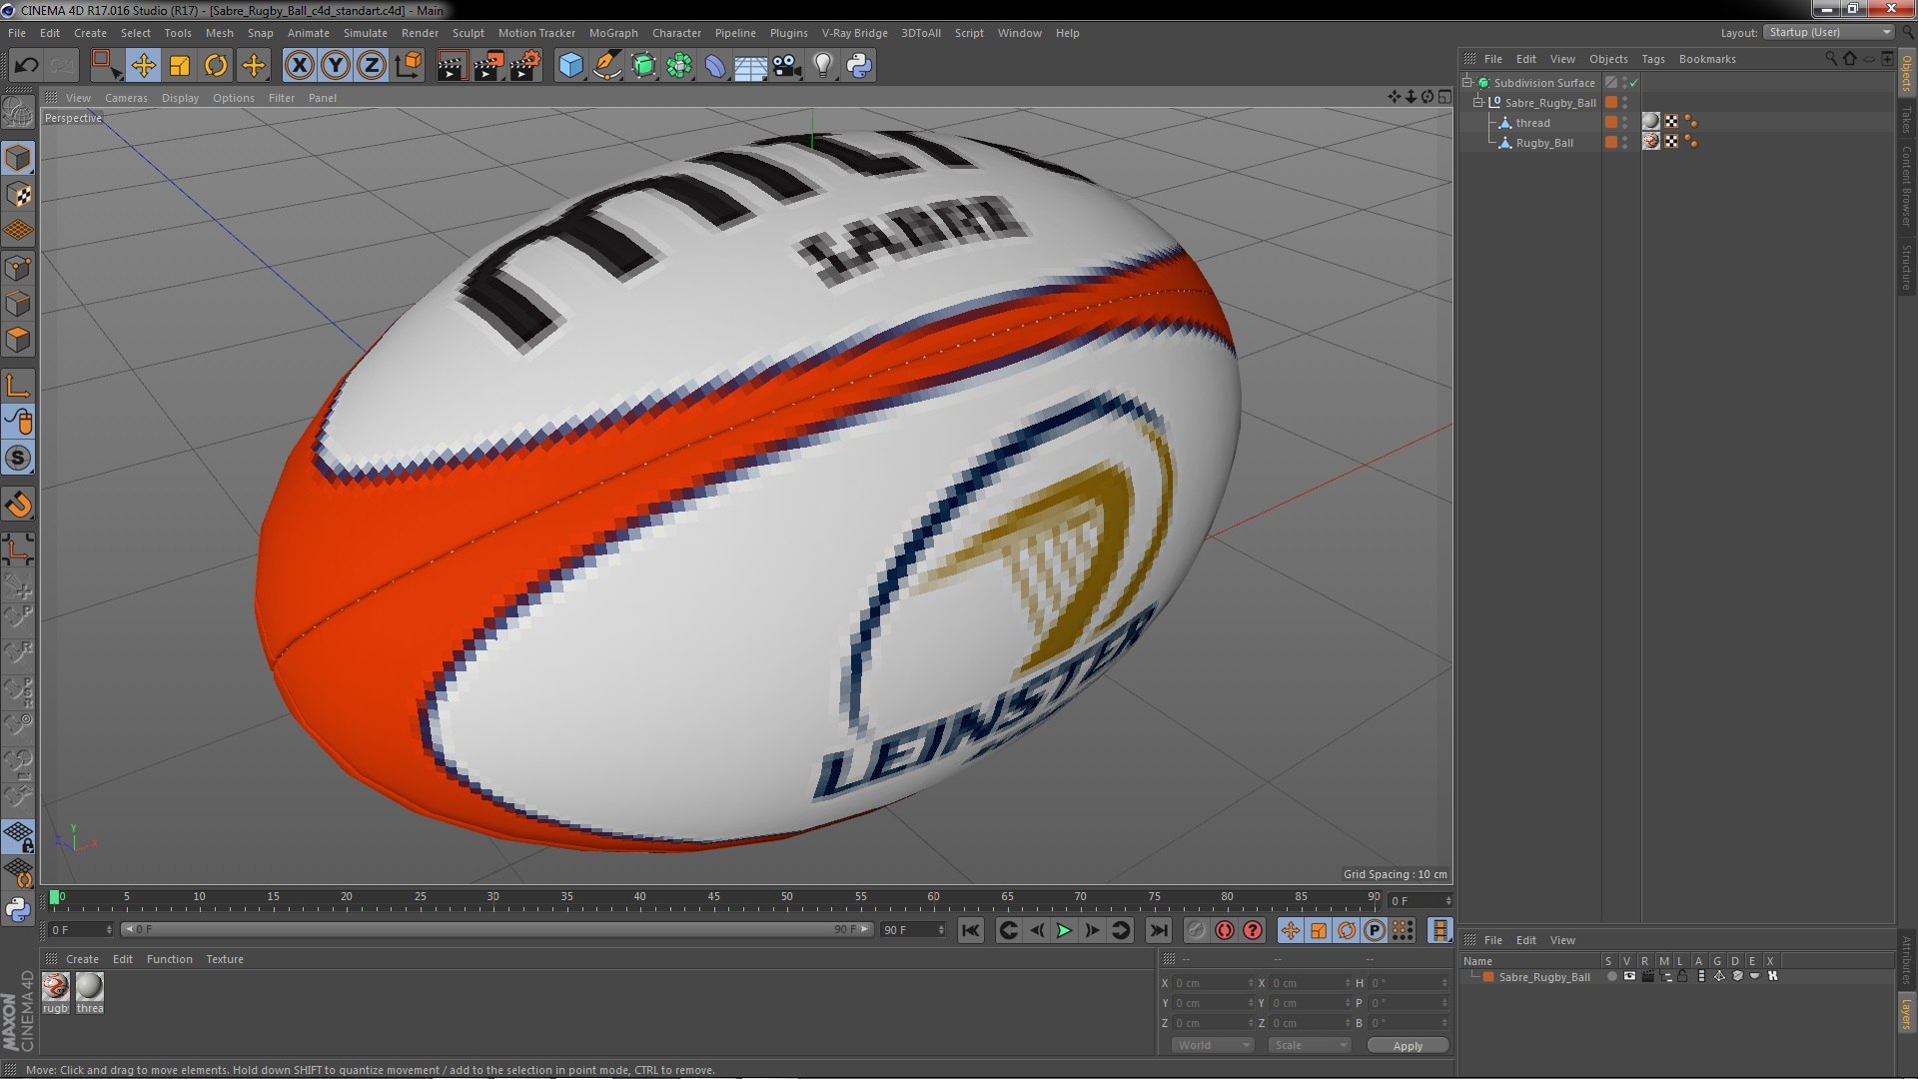Collapse the Sabre_Rugby_Ball tree node
The height and width of the screenshot is (1079, 1918).
click(x=1478, y=103)
